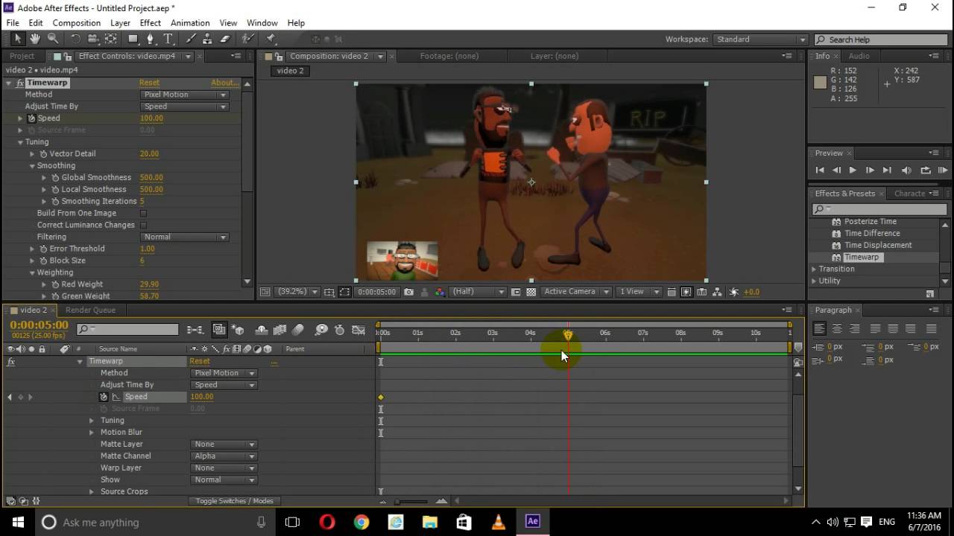This screenshot has height=536, width=954.
Task: Open the Animation menu
Action: point(190,23)
